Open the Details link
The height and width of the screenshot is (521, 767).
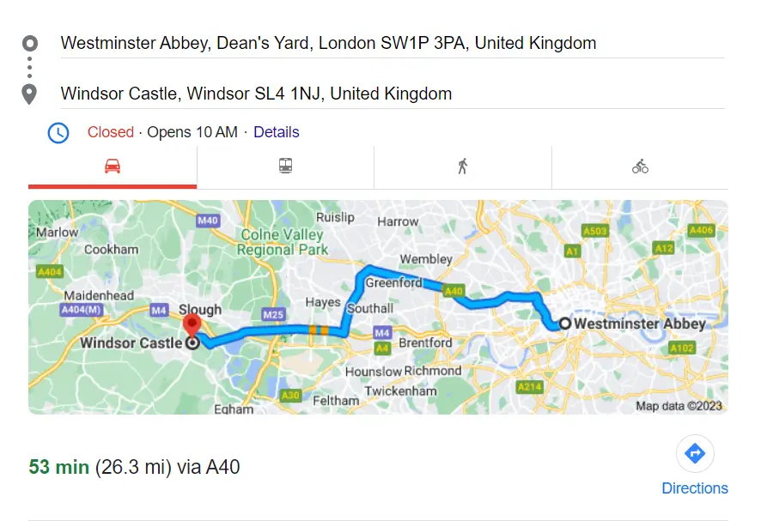(276, 132)
